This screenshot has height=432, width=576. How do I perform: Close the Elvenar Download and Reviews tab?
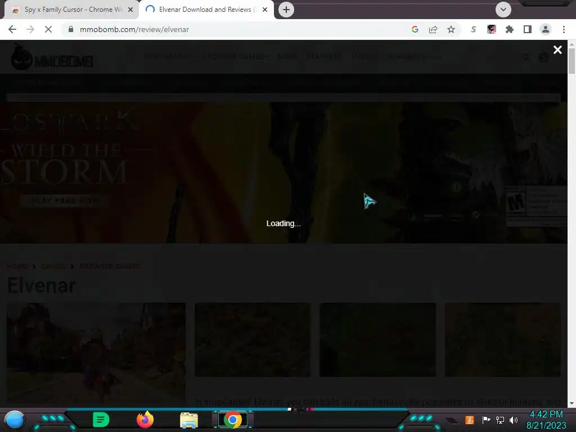265,10
